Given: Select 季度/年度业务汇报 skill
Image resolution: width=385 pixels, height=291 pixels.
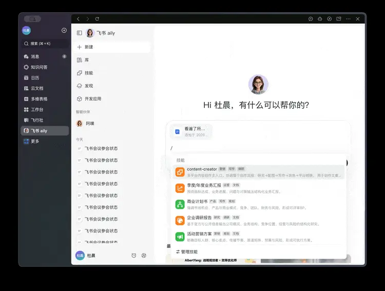Looking at the screenshot, I should click(259, 188).
